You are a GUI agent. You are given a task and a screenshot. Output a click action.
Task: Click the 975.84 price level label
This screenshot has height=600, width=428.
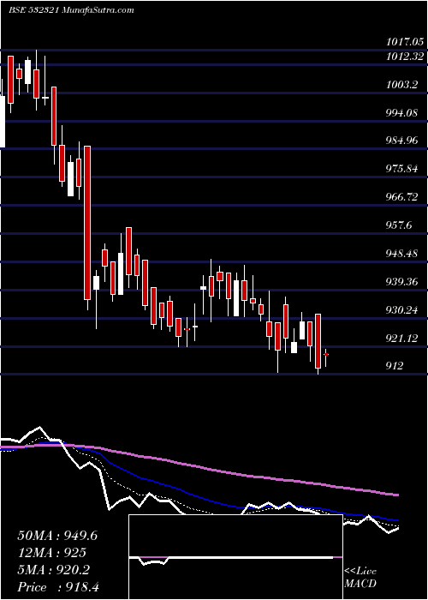[401, 169]
